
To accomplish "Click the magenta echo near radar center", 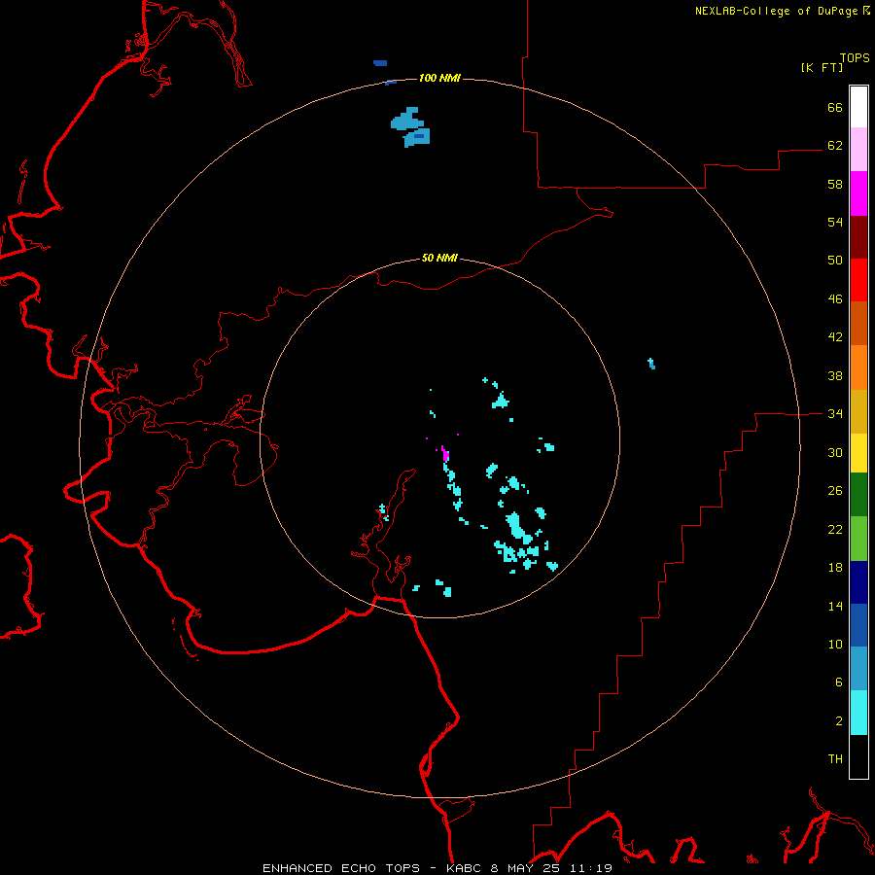I will [x=445, y=453].
